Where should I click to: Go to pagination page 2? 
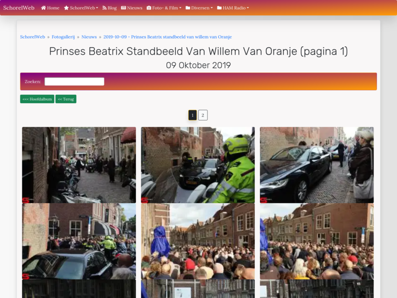click(x=203, y=115)
